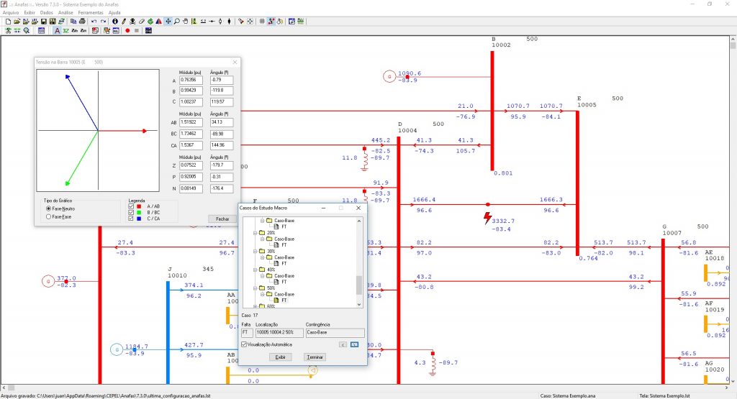Click the Save diskette toolbar icon
This screenshot has width=737, height=399.
point(43,22)
